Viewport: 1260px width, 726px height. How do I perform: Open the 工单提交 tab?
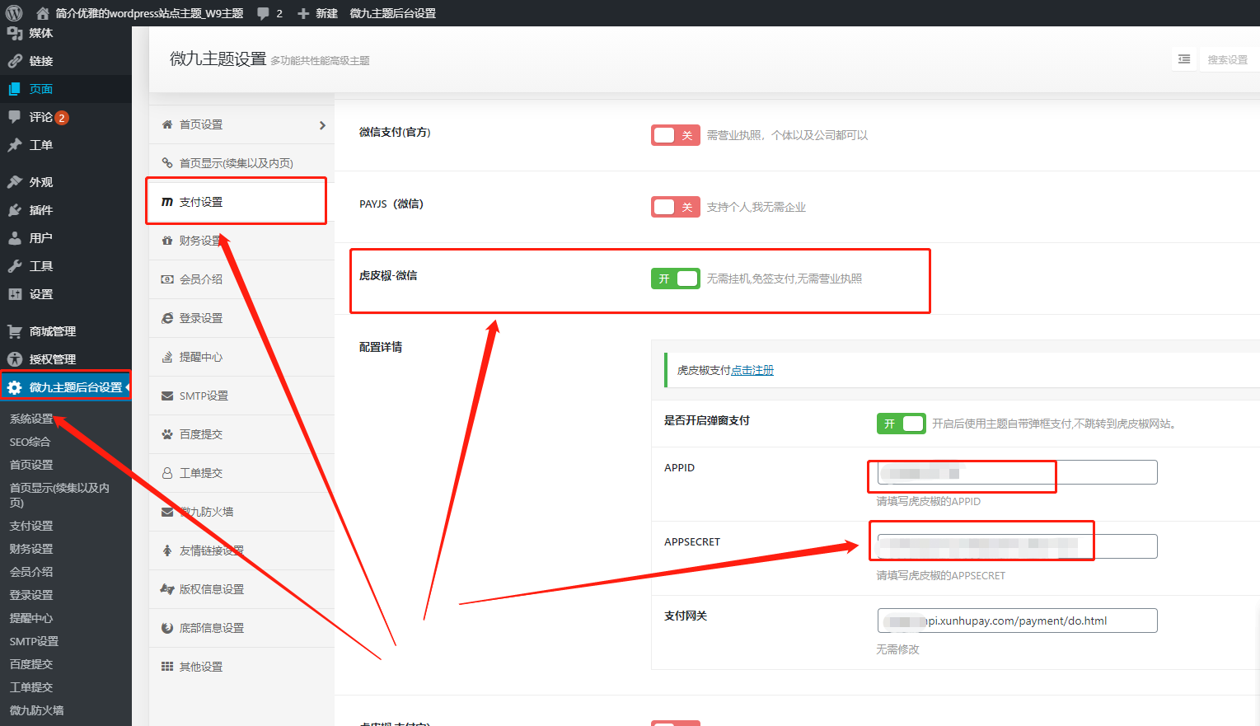(241, 473)
